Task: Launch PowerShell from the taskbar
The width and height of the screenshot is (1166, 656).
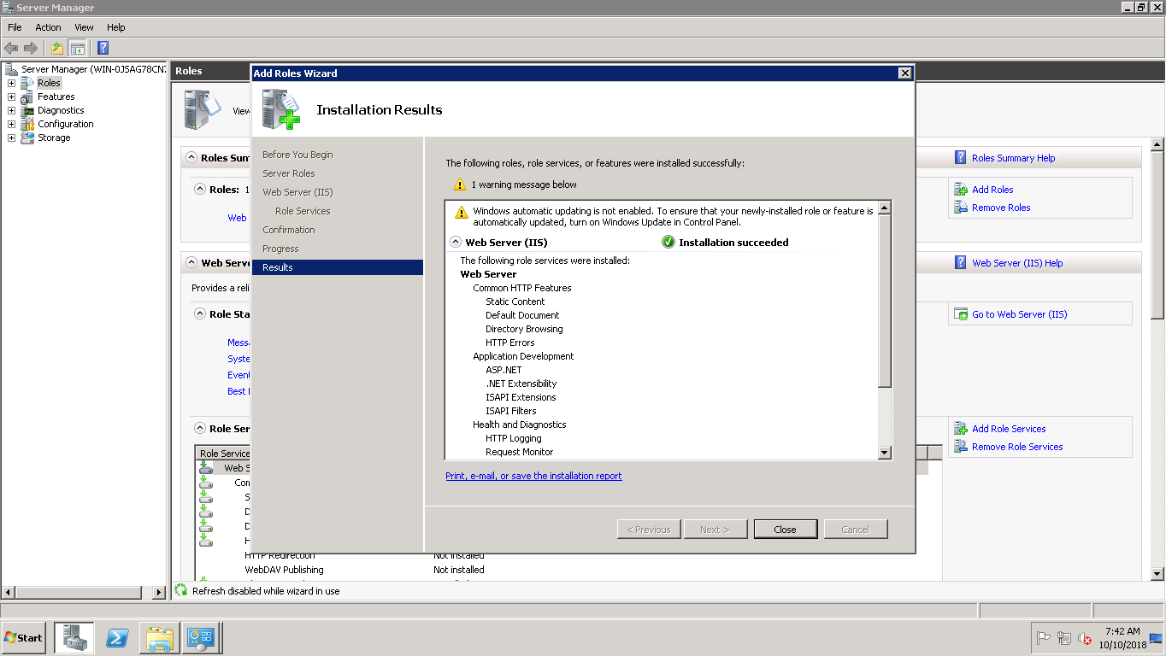Action: click(x=117, y=637)
